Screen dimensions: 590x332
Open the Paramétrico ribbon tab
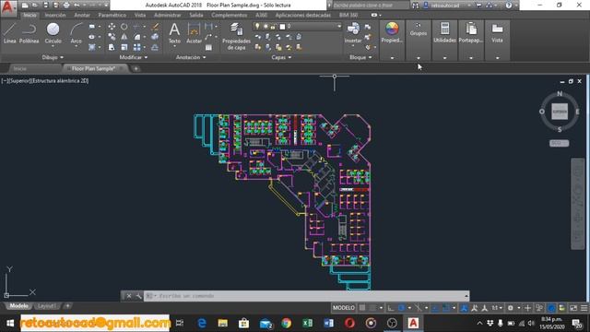click(x=112, y=15)
